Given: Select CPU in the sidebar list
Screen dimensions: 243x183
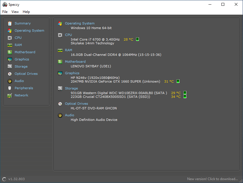Looking at the screenshot, I should pyautogui.click(x=18, y=38).
